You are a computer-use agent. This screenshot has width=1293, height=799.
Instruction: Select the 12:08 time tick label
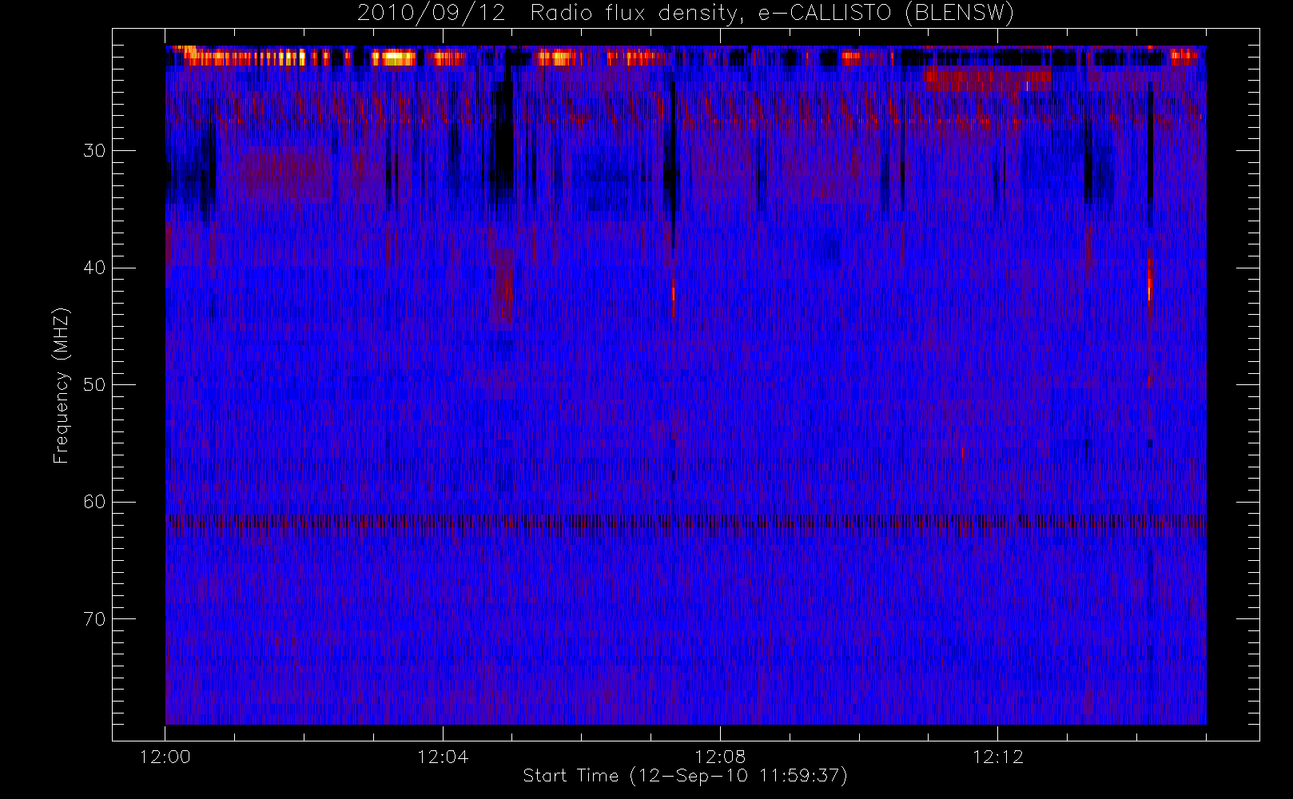pyautogui.click(x=720, y=757)
